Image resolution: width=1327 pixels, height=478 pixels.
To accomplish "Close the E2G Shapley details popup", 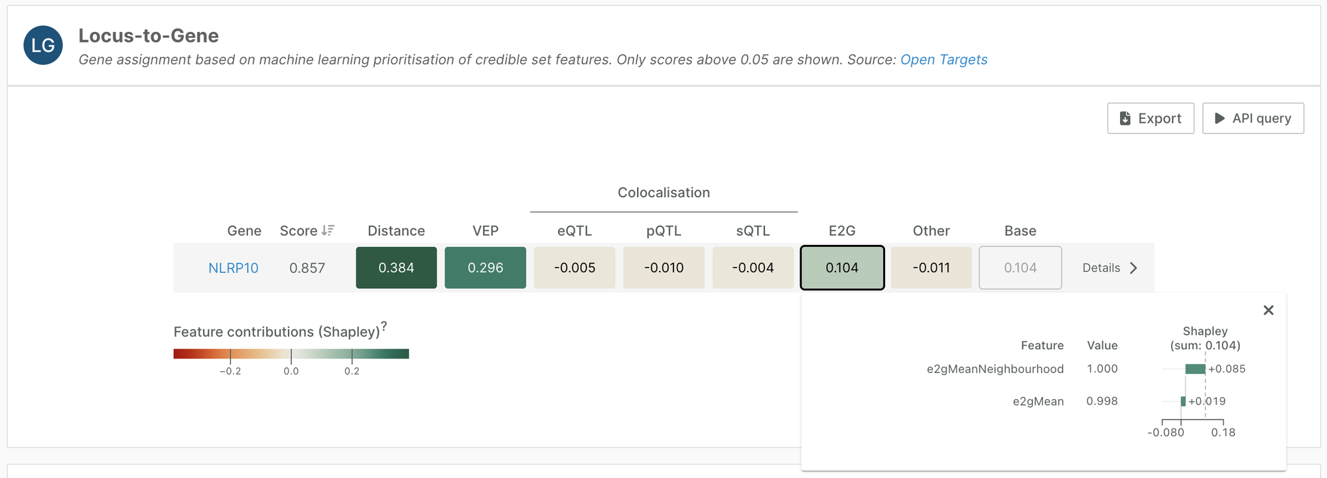I will click(x=1269, y=310).
